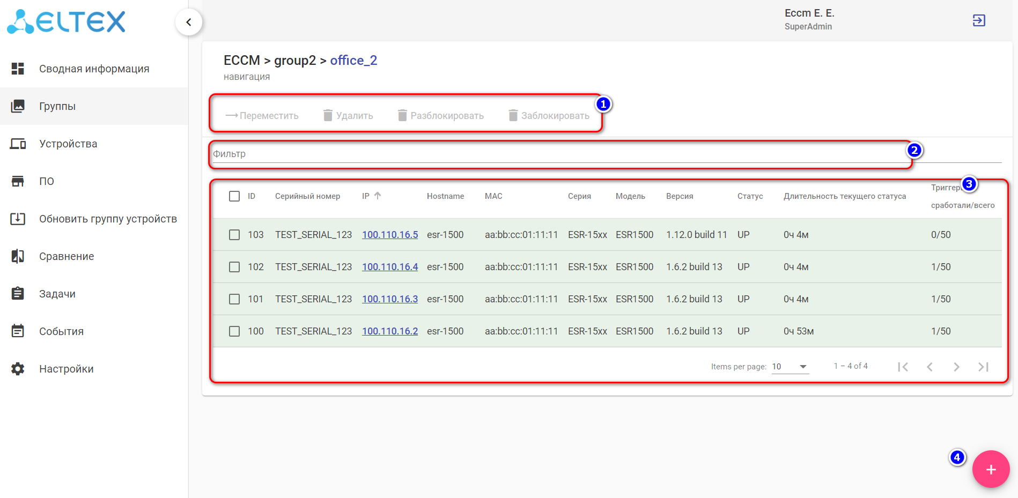Open the Устройства menu item
Image resolution: width=1018 pixels, height=498 pixels.
68,144
